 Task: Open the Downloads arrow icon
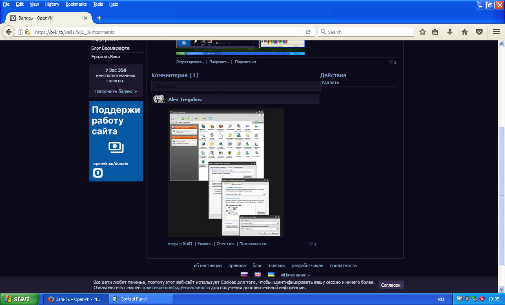[x=450, y=32]
